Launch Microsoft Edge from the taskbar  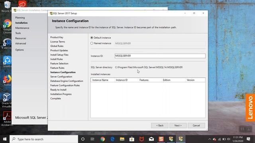point(112,139)
